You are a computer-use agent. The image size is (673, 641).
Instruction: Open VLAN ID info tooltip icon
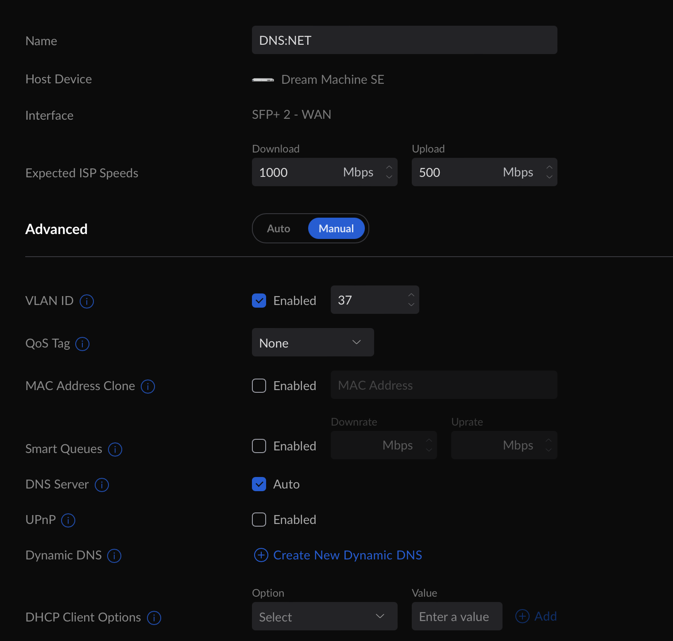87,301
